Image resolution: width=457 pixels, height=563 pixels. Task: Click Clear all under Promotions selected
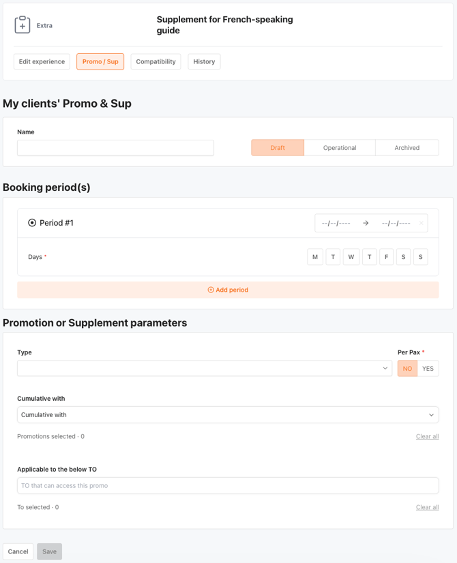427,436
